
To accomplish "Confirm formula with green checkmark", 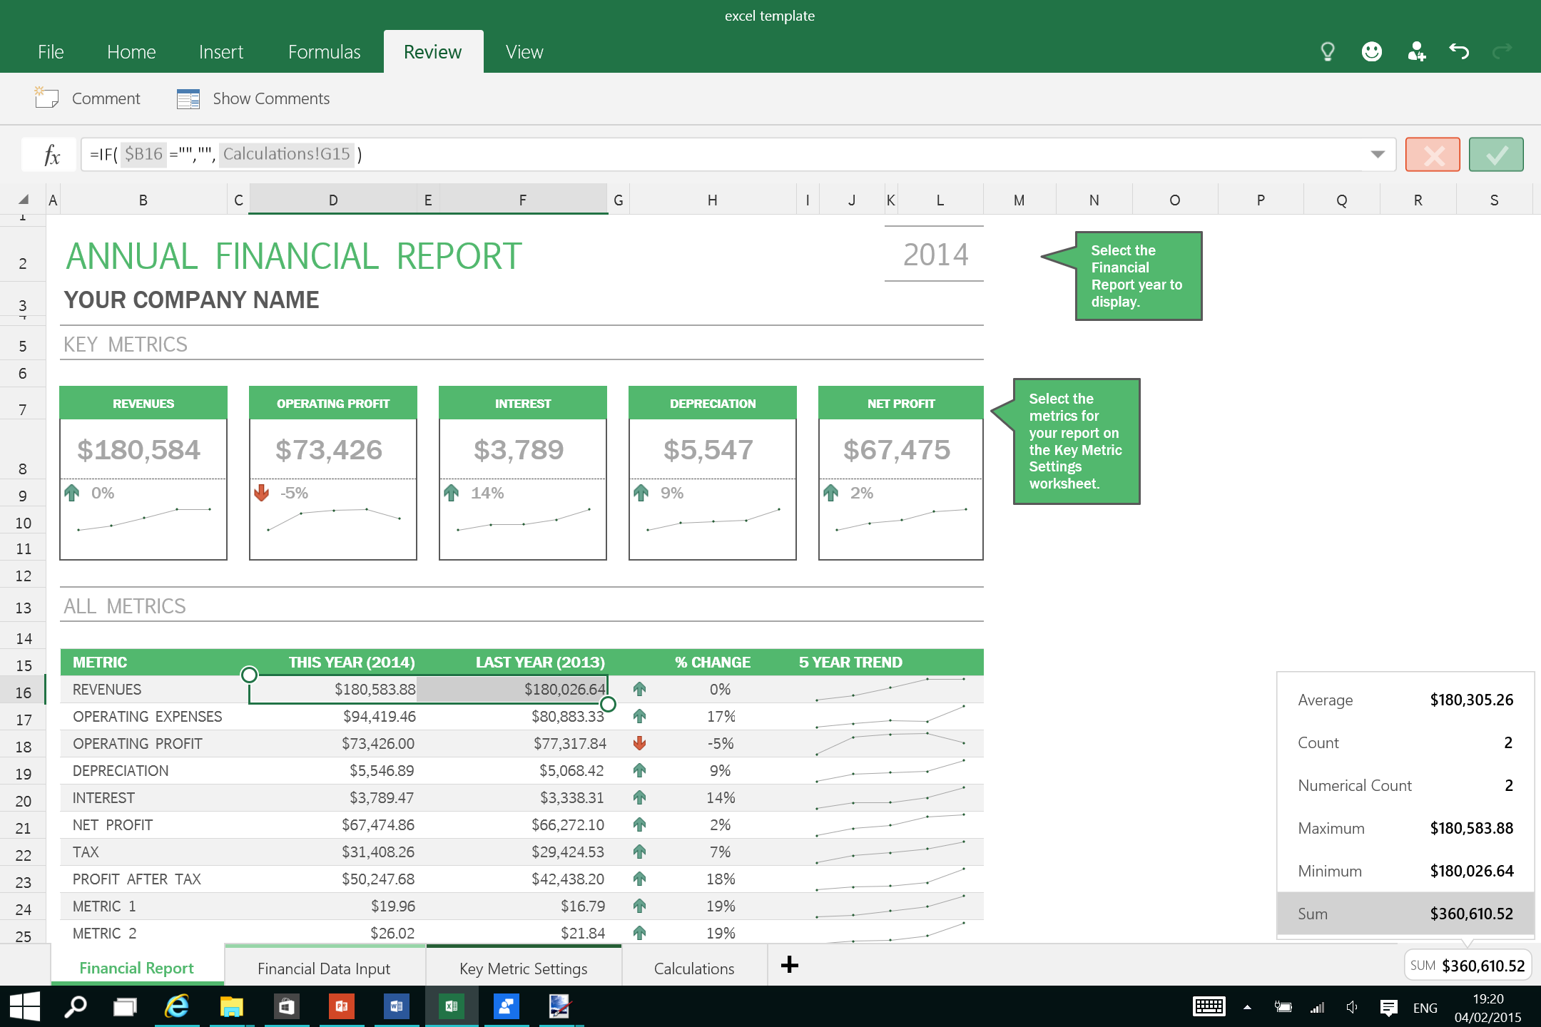I will click(x=1496, y=154).
